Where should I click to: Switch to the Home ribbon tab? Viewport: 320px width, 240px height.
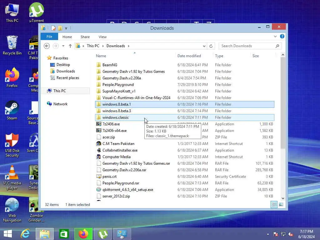[x=67, y=37]
